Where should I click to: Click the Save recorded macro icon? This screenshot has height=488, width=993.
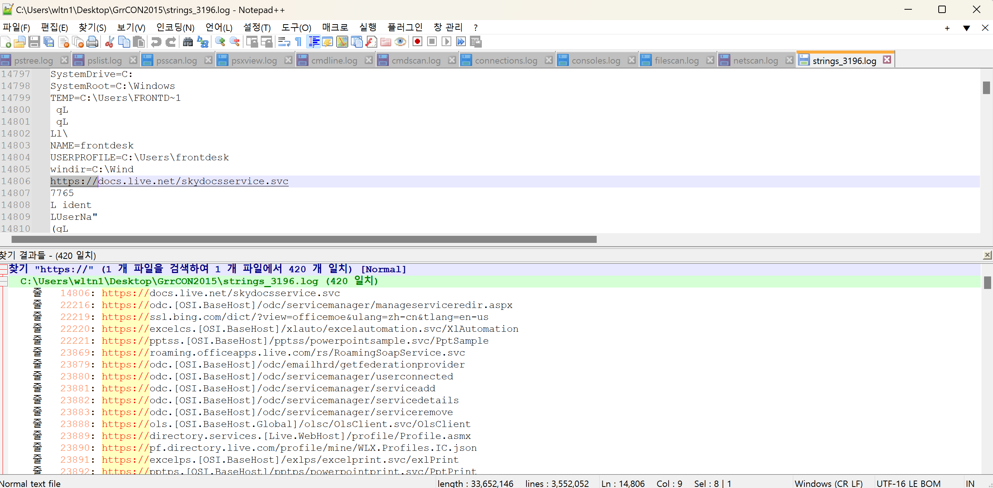coord(476,42)
